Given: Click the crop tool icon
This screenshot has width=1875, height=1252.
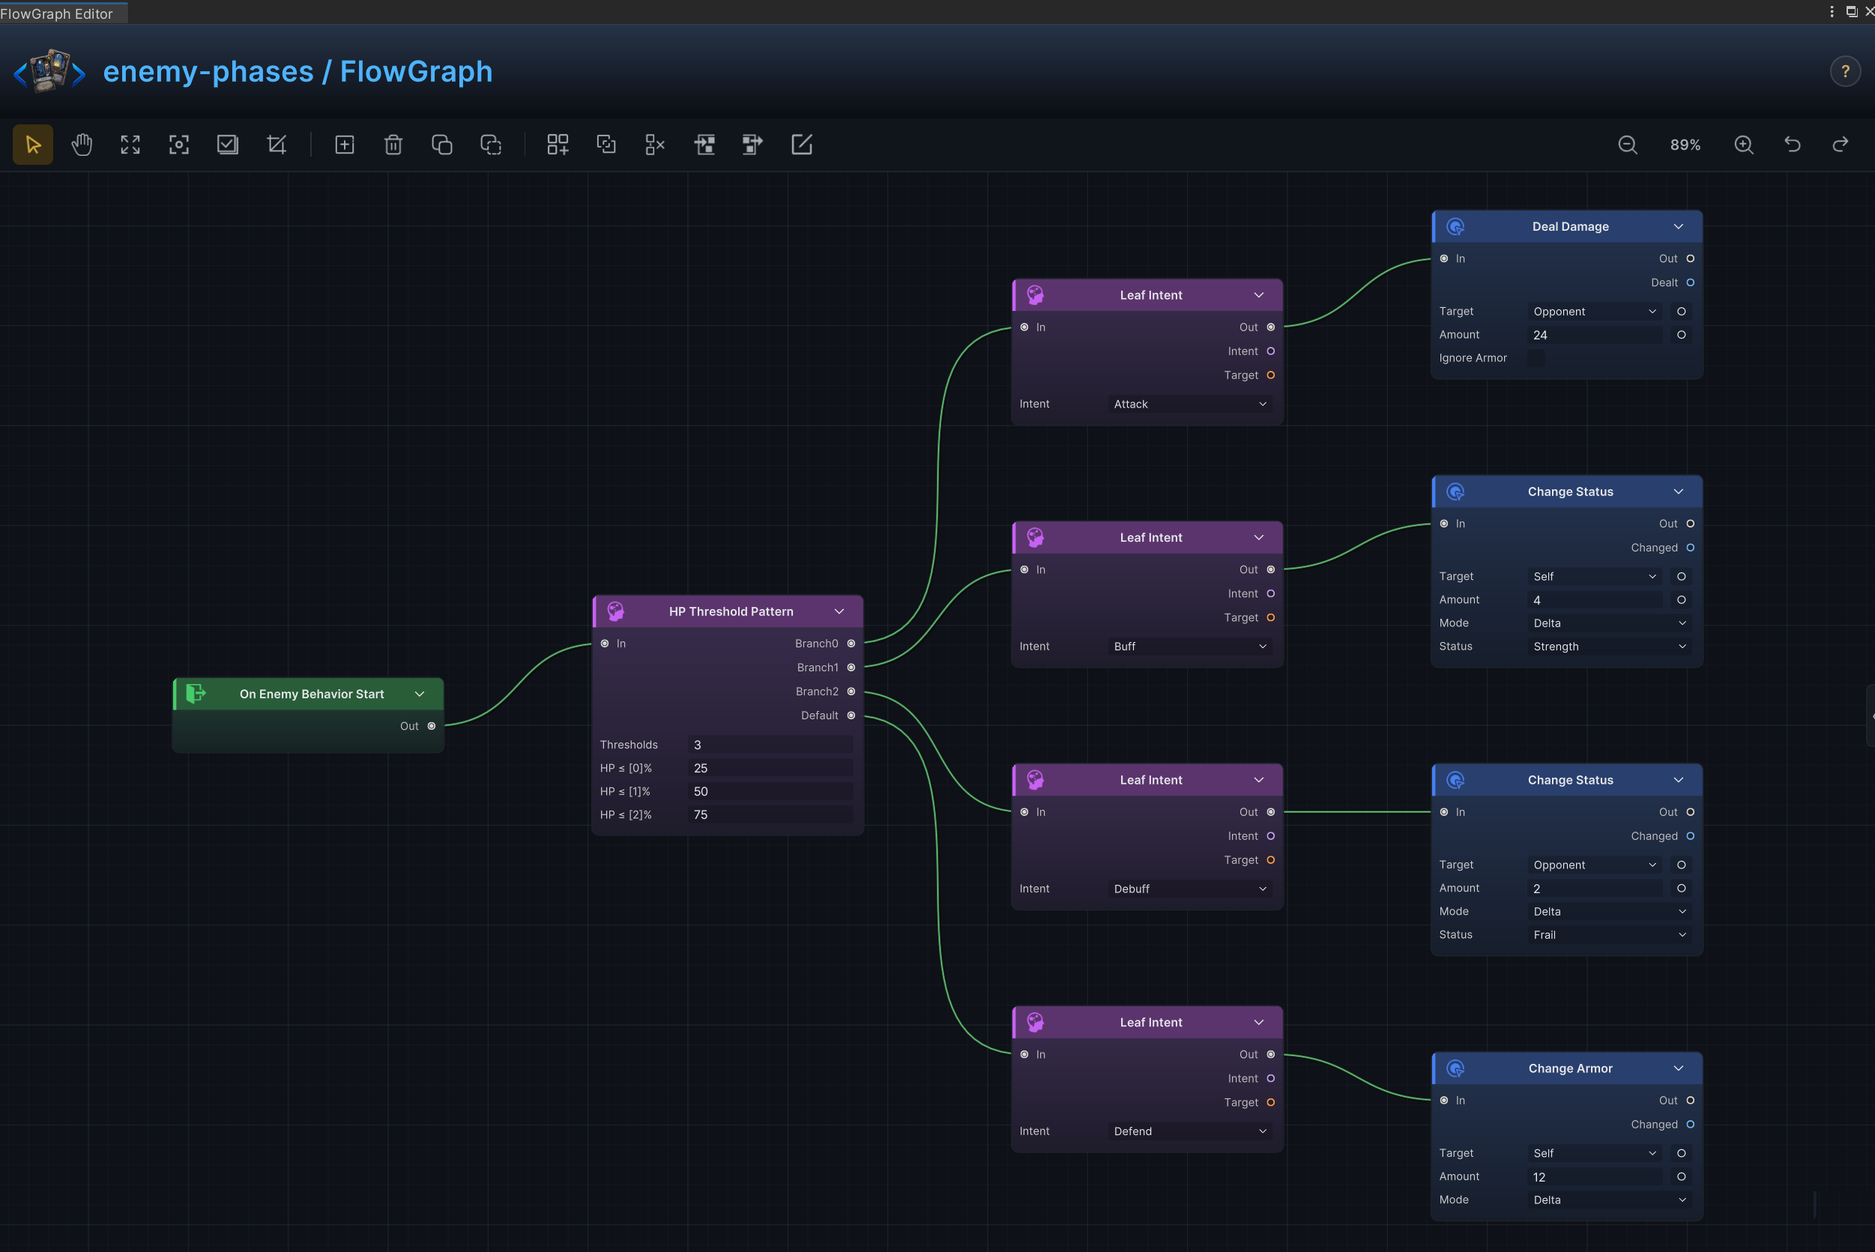Looking at the screenshot, I should click(x=277, y=145).
